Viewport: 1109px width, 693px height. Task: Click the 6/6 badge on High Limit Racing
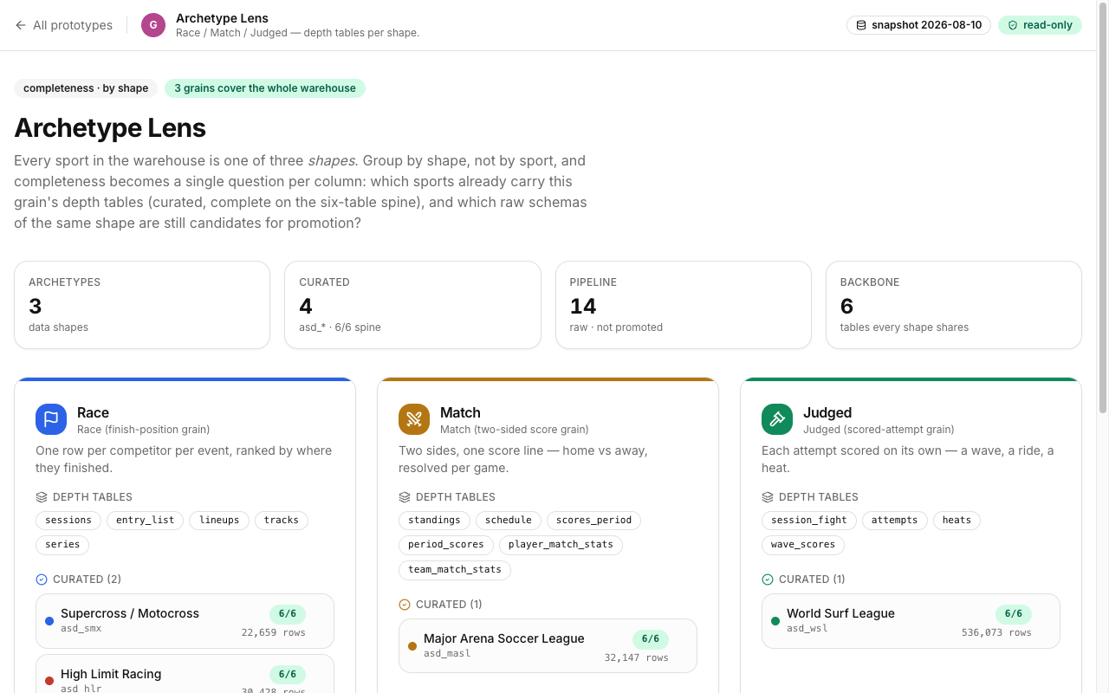(288, 675)
